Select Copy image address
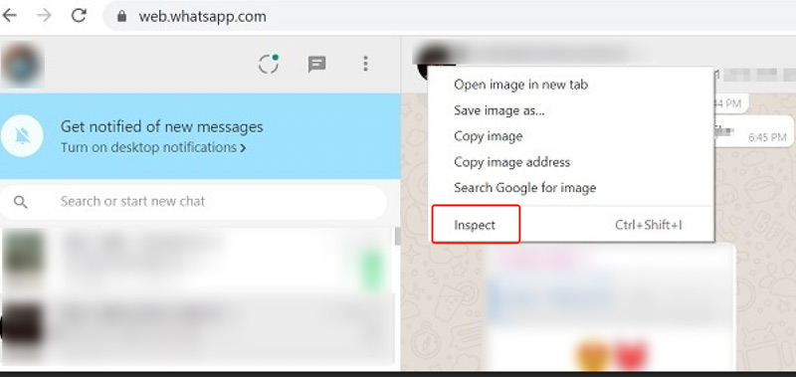 coord(511,162)
